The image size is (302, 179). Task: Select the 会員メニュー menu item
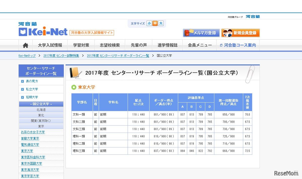tap(199, 45)
